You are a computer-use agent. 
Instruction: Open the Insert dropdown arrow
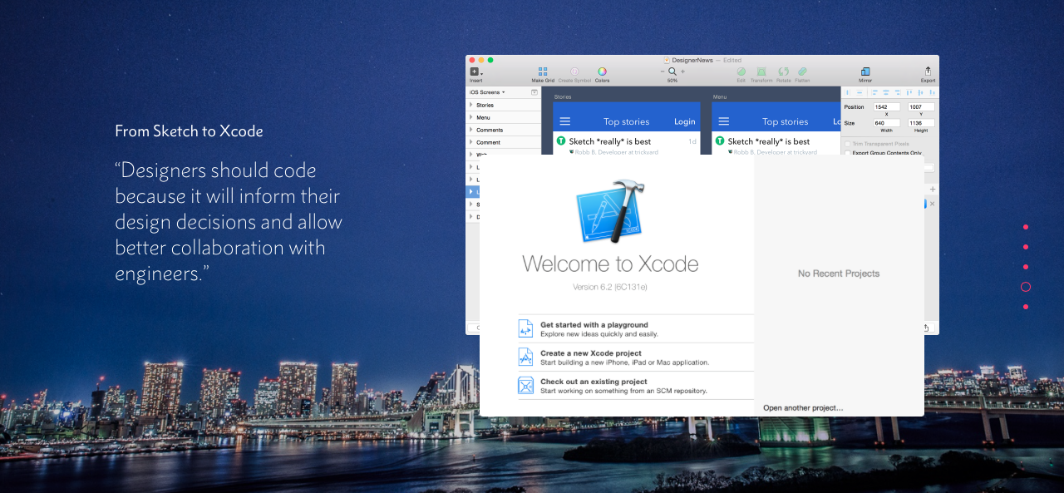(x=481, y=74)
